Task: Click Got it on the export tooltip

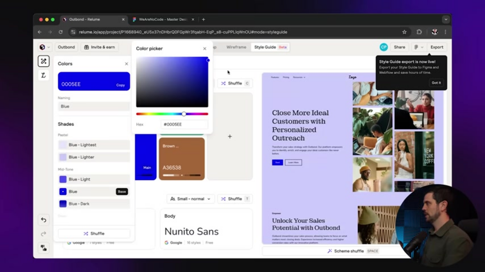Action: click(436, 82)
